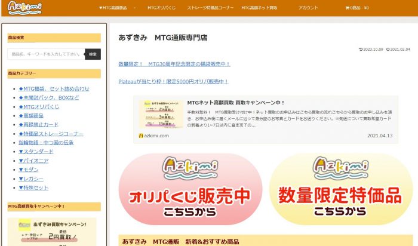Image resolution: width=418 pixels, height=246 pixels.
Task: Open the ストレージ特価品コーナー menu item
Action: pos(210,8)
